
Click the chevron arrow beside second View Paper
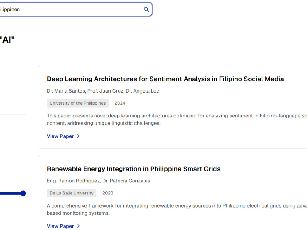point(79,226)
